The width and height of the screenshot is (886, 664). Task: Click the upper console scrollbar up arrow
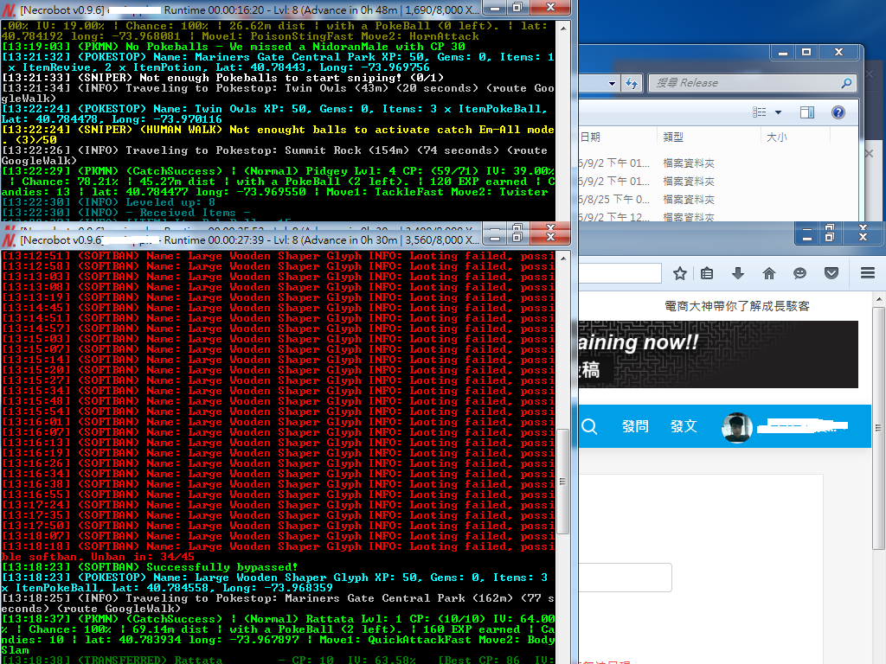coord(563,28)
